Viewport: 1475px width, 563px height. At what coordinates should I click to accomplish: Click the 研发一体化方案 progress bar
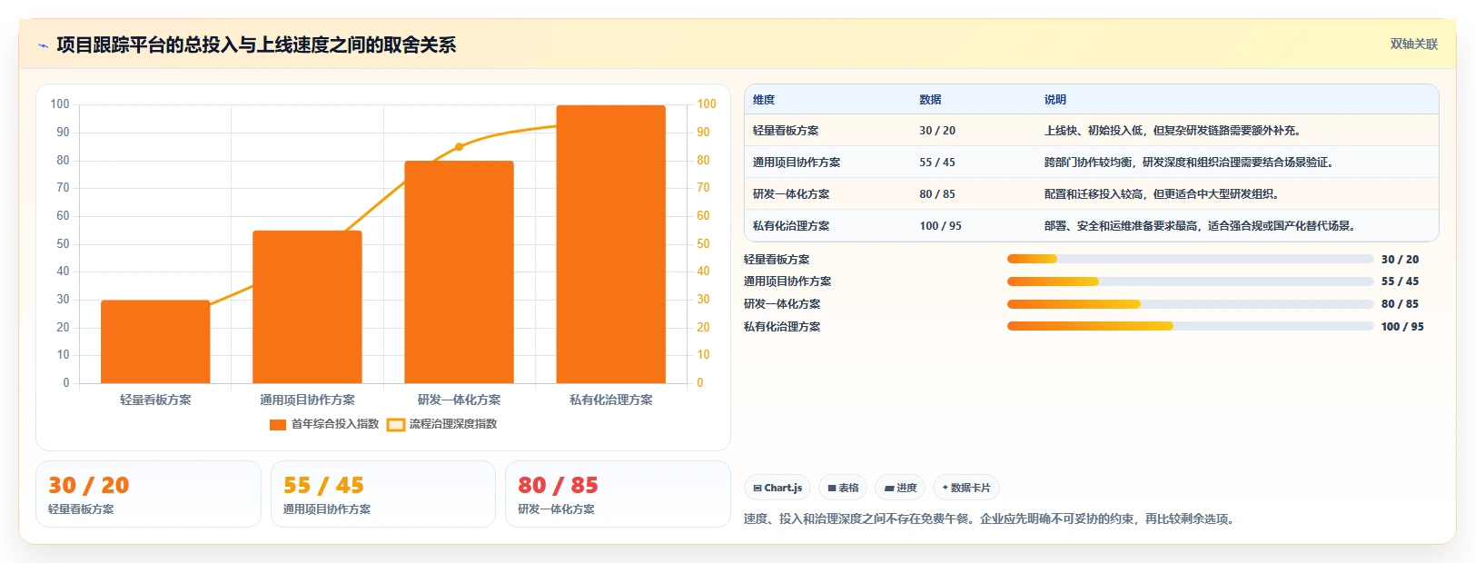(x=1190, y=304)
